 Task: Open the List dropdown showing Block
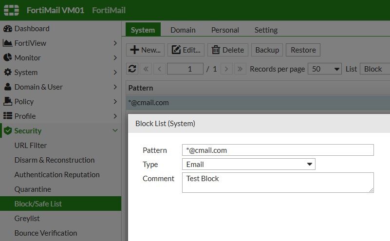(x=374, y=69)
